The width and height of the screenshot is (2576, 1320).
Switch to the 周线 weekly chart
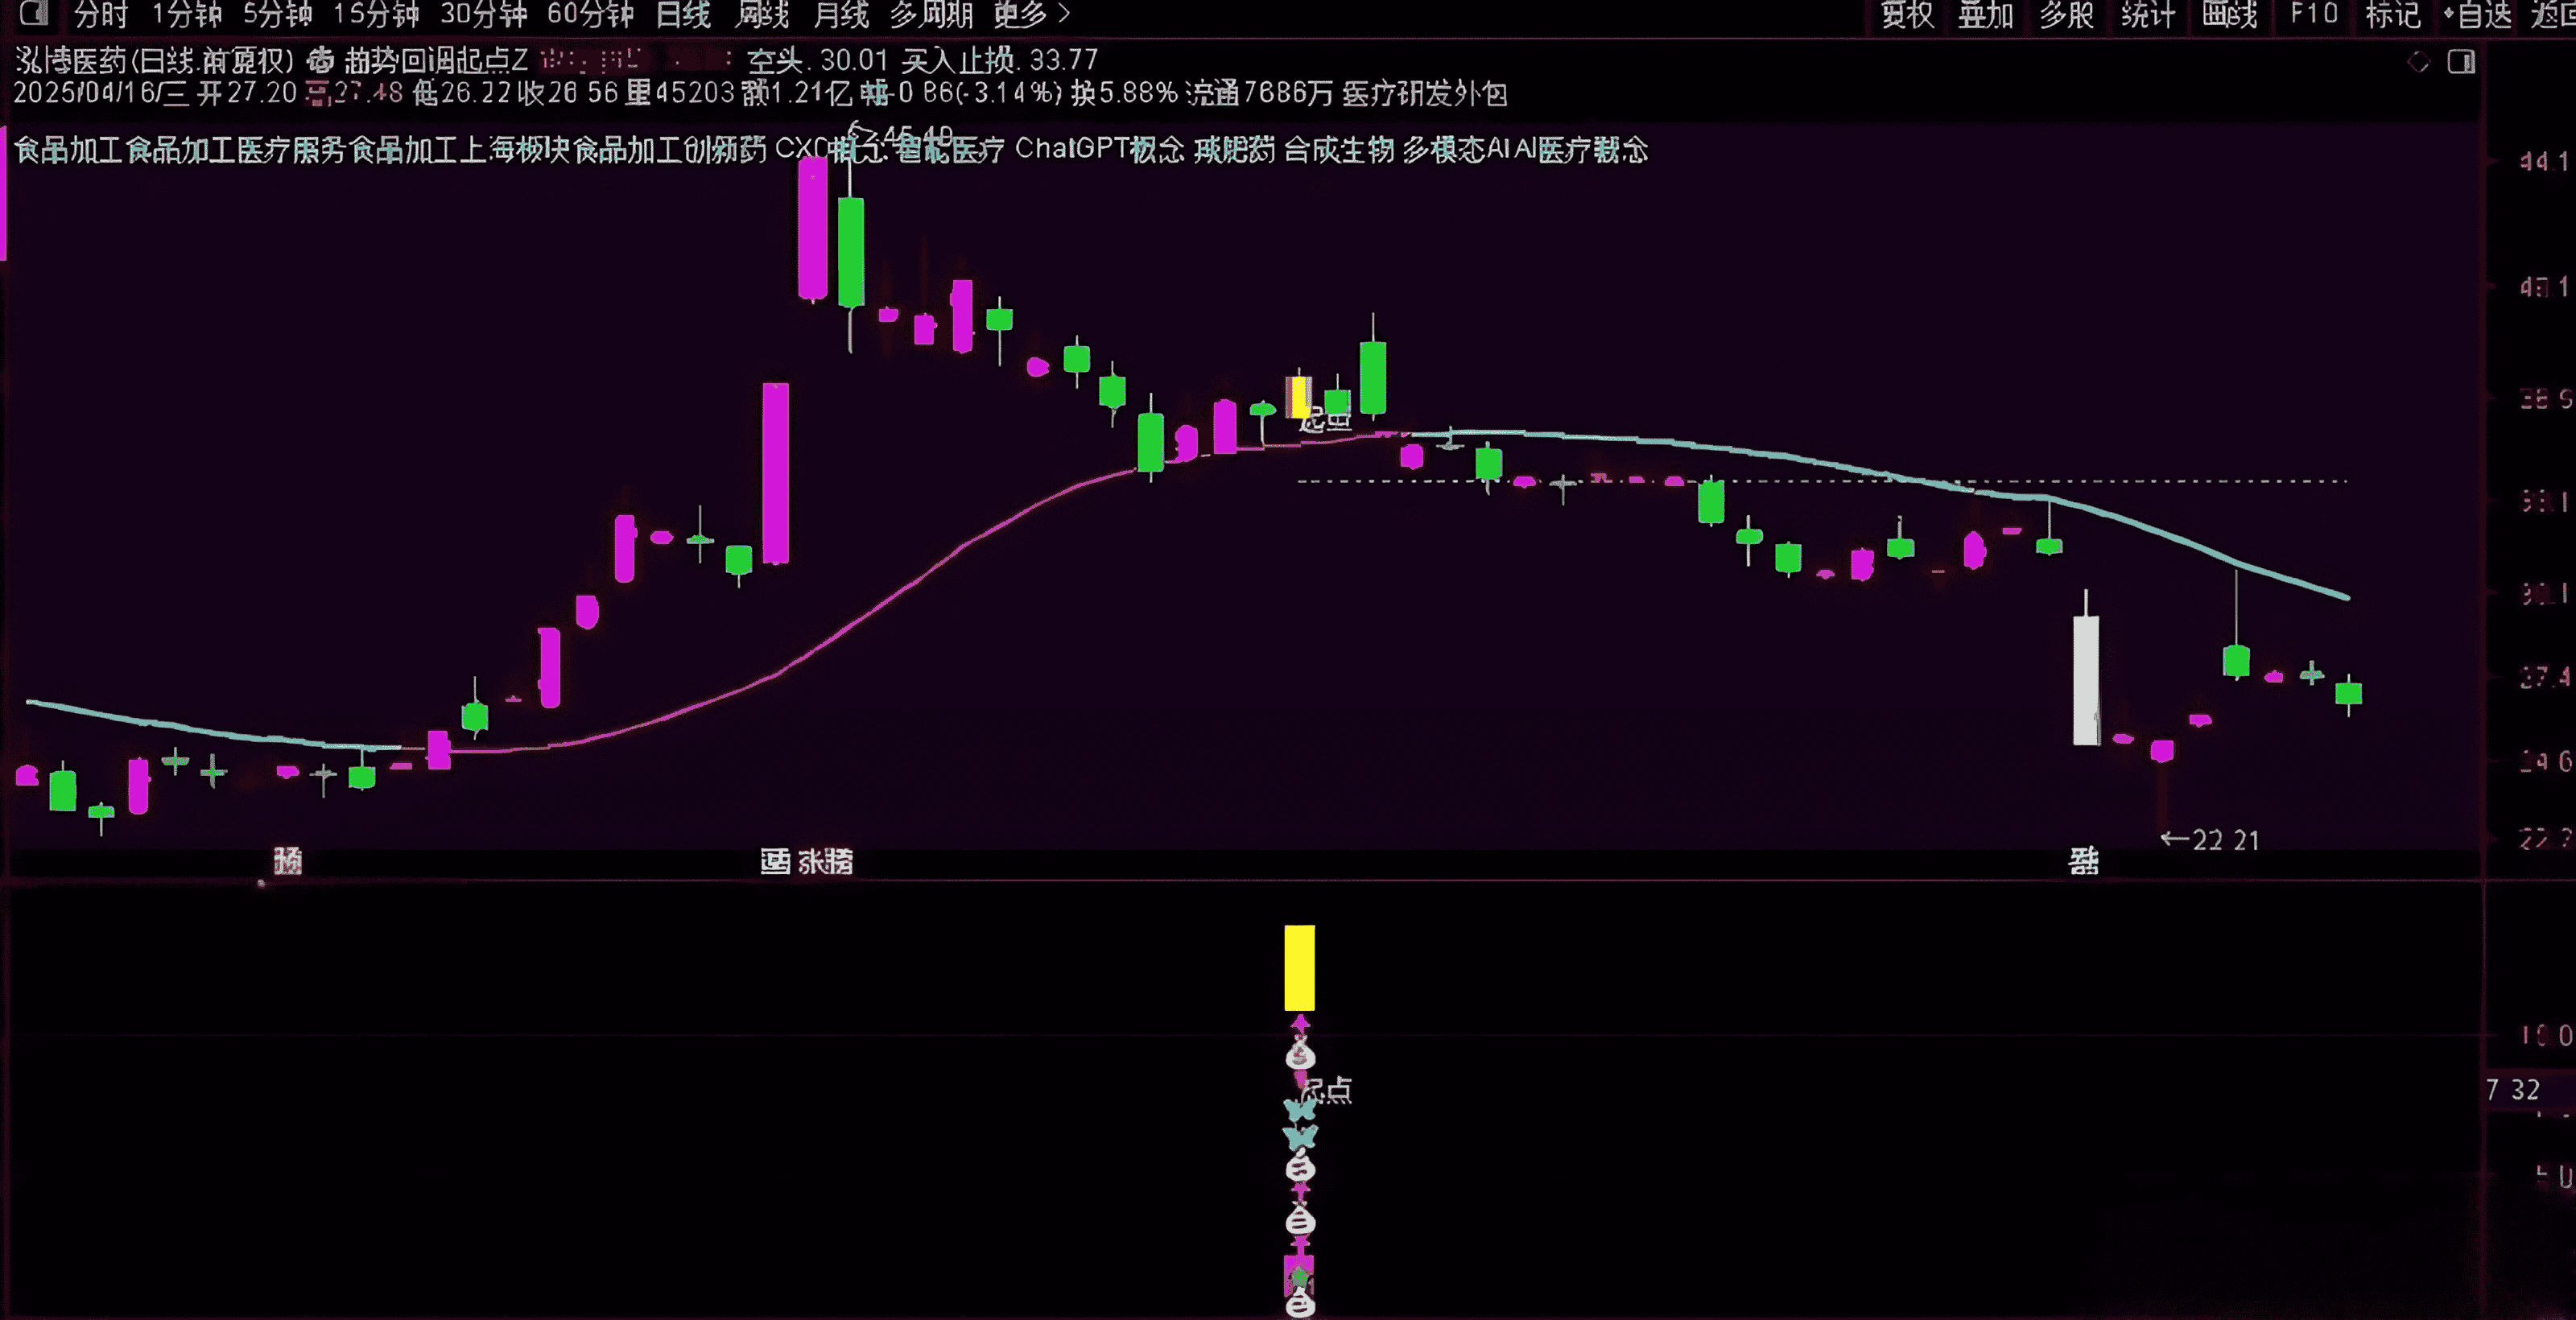(762, 14)
